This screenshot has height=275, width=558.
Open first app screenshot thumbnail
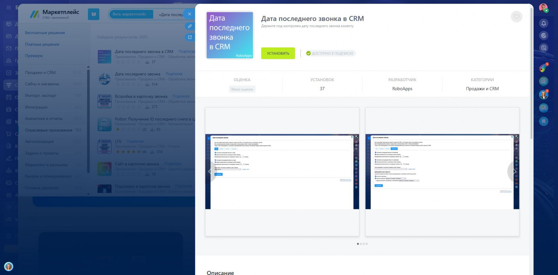282,172
